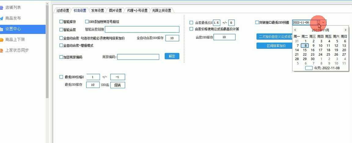352x143 pixels.
Task: Open the 图片设置 tab
Action: pyautogui.click(x=115, y=10)
